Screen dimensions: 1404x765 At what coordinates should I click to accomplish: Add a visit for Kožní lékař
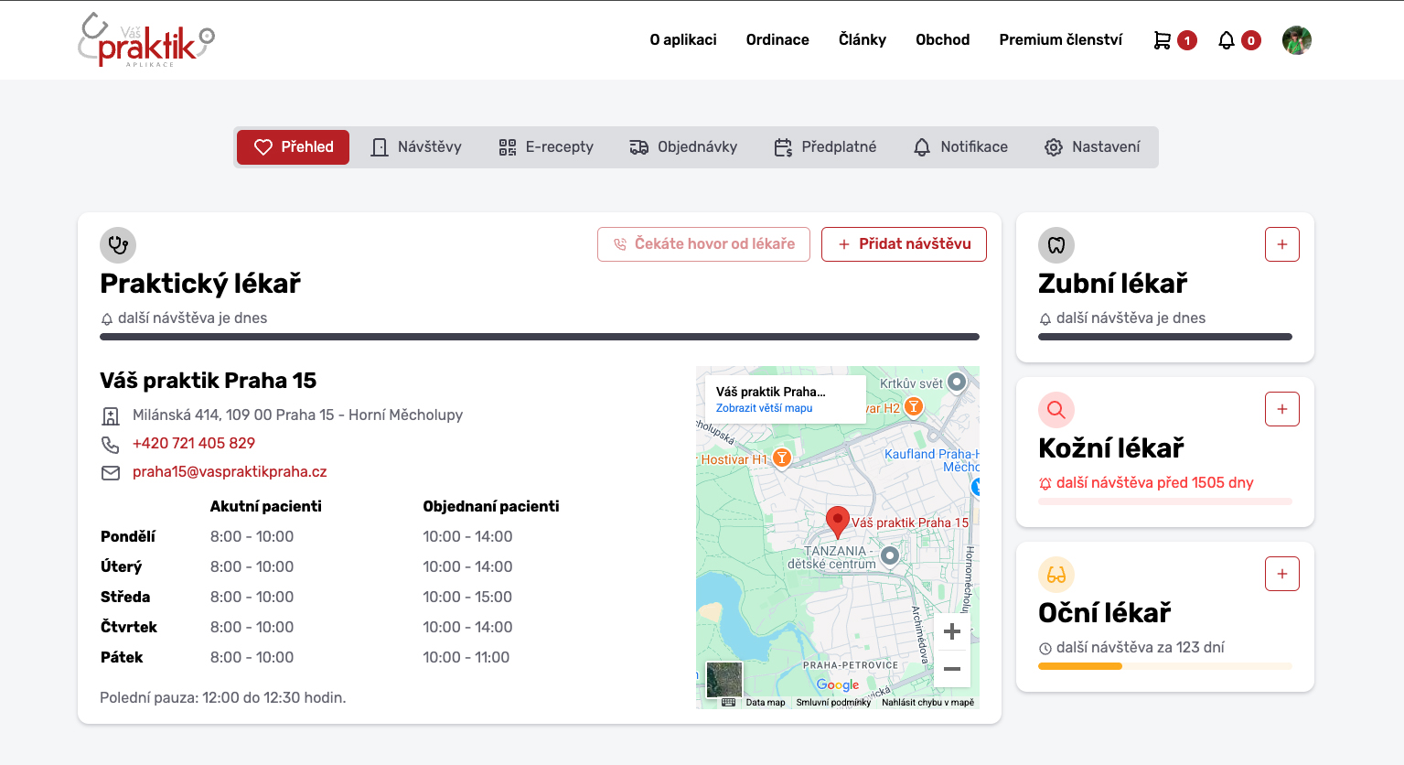pyautogui.click(x=1281, y=409)
